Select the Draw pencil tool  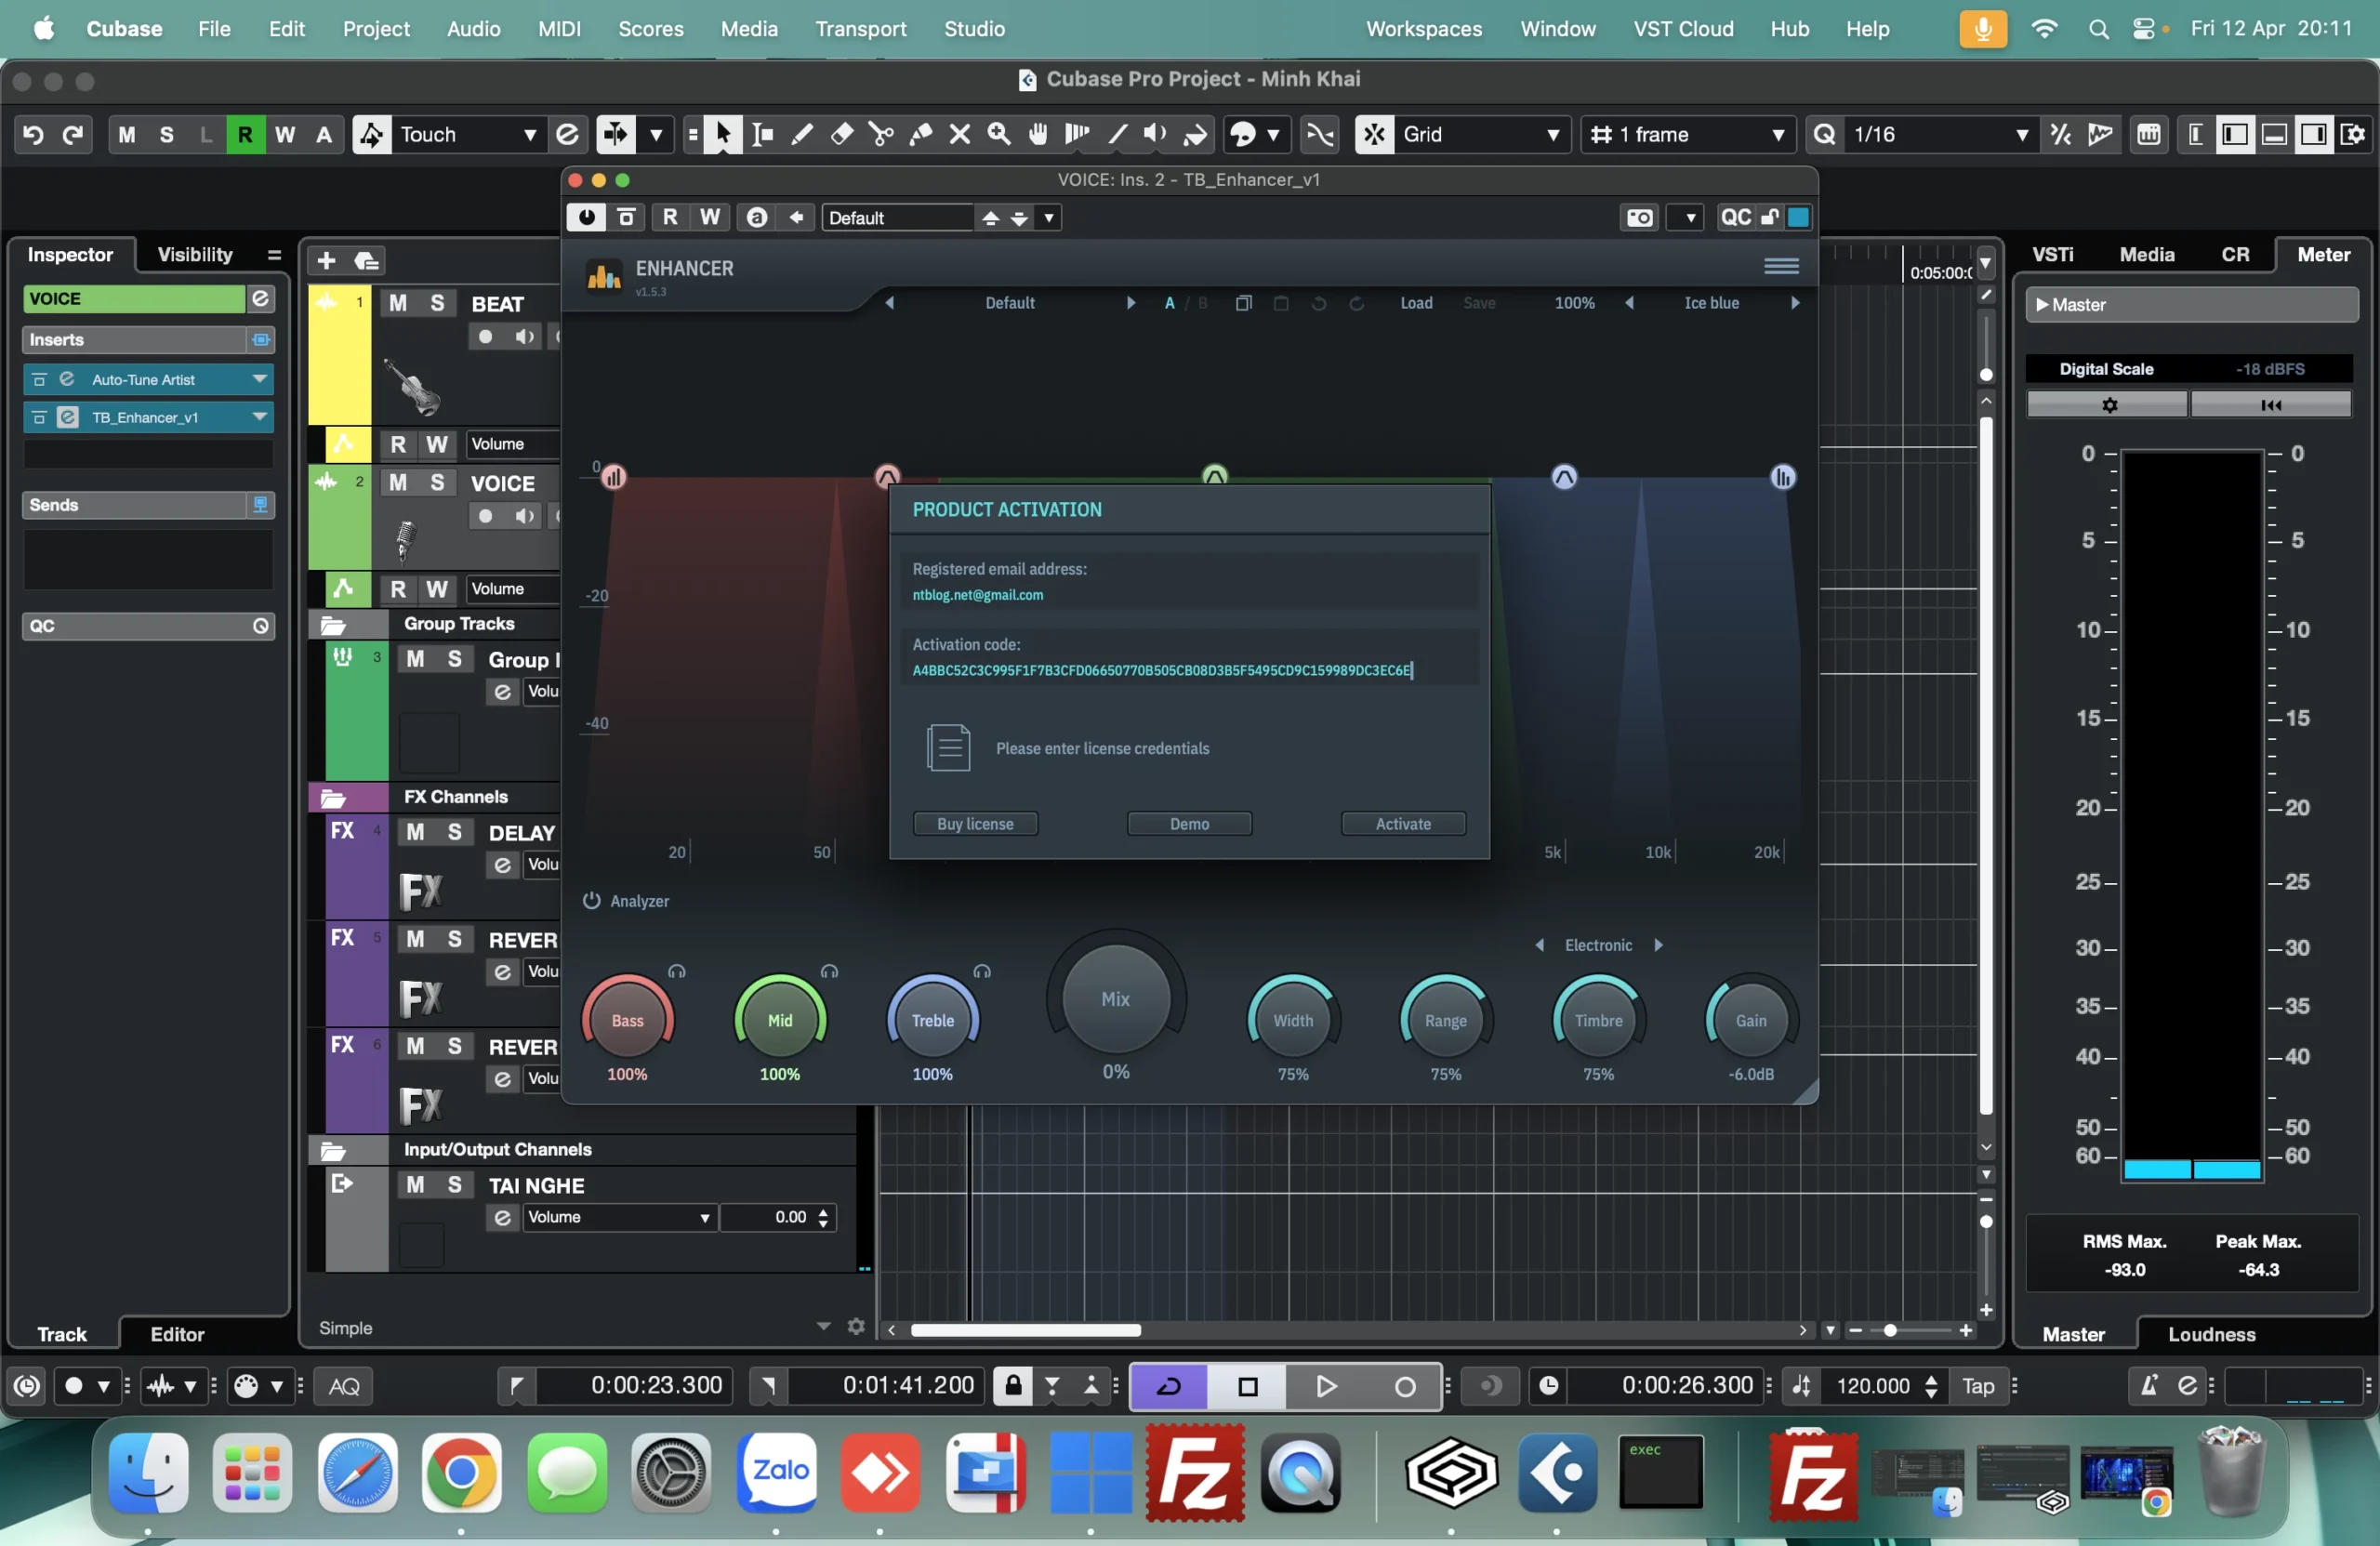click(x=801, y=134)
